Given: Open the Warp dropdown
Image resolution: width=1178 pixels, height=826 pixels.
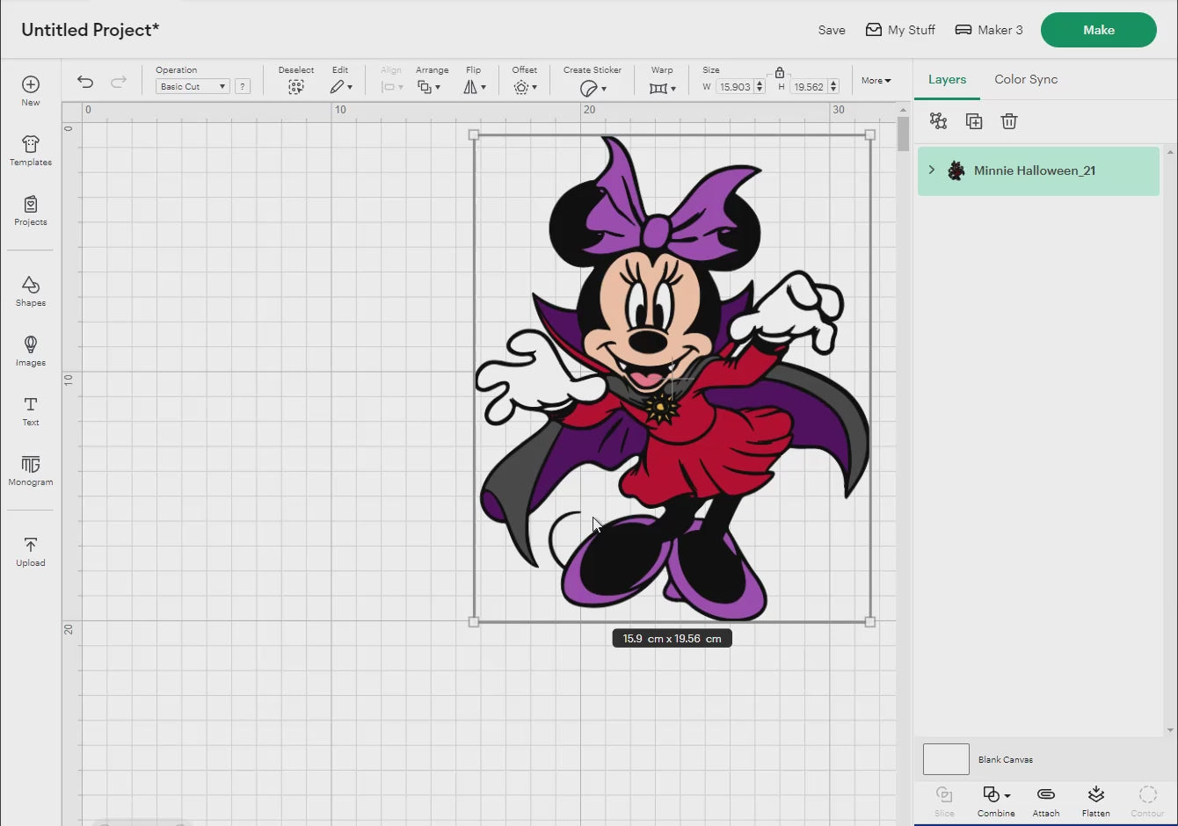Looking at the screenshot, I should click(x=663, y=88).
